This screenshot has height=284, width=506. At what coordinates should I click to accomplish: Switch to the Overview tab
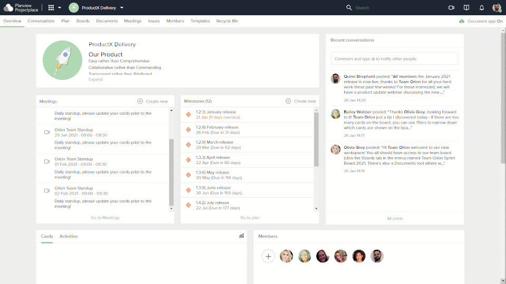(12, 21)
